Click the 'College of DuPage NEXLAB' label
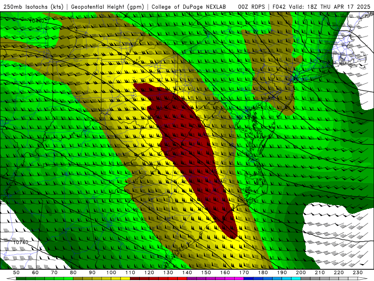 [x=188, y=7]
